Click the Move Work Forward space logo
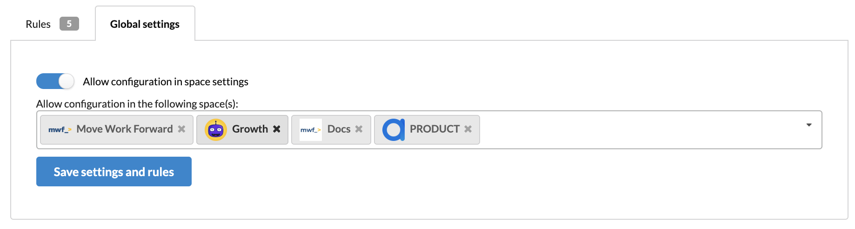Viewport: 855px width, 229px height. [x=60, y=130]
